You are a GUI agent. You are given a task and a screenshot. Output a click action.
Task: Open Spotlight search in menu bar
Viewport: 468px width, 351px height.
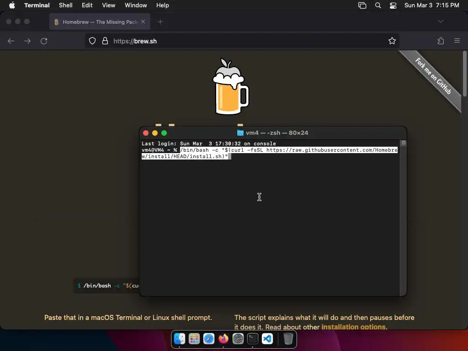coord(378,5)
